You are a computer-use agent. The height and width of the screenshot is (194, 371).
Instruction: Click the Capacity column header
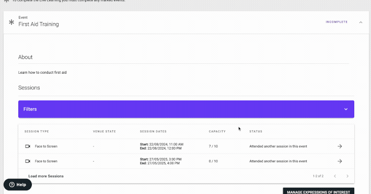coord(217,131)
